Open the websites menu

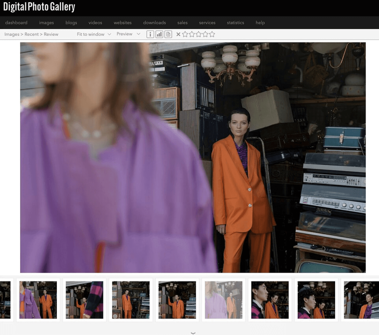coord(123,22)
